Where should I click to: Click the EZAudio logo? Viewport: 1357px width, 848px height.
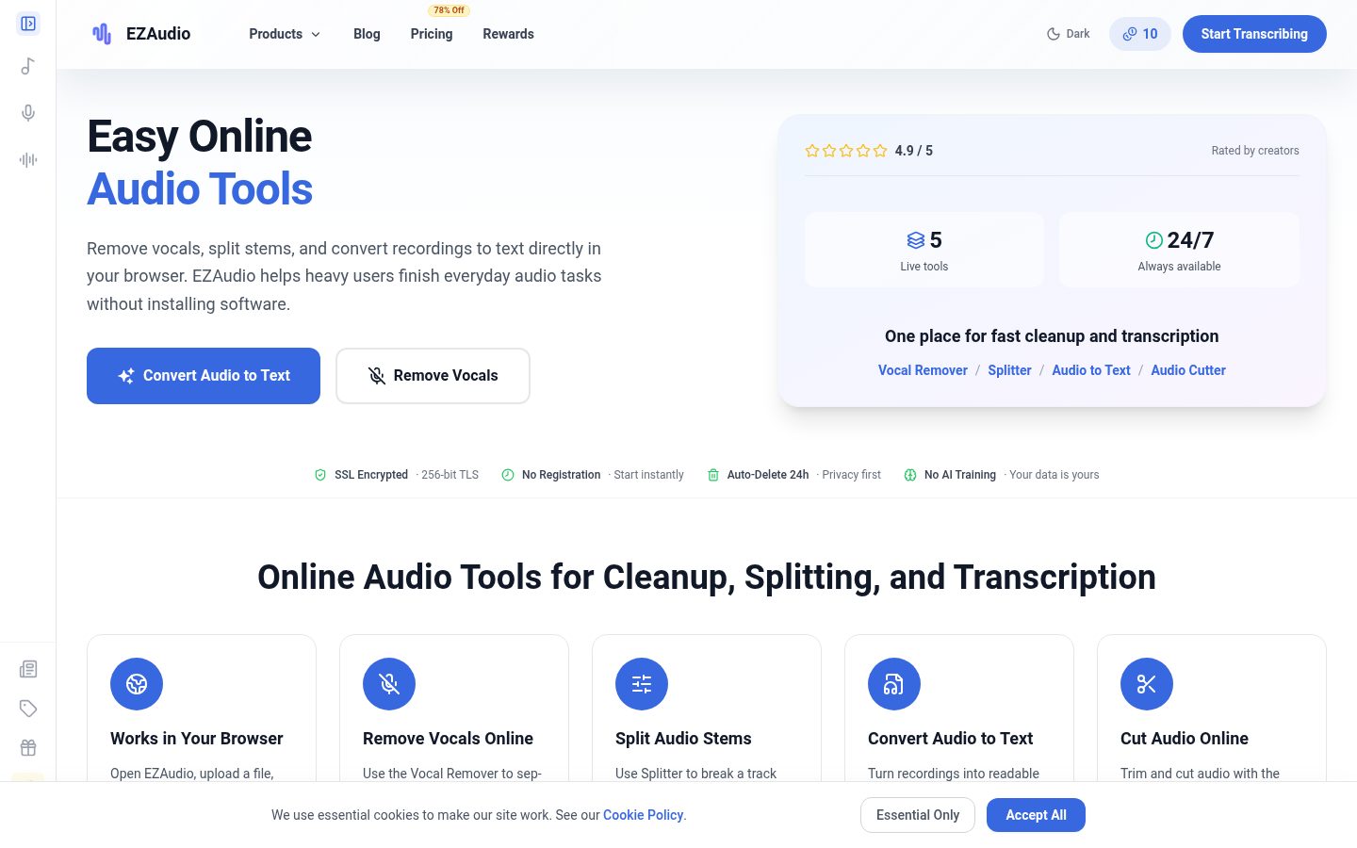pyautogui.click(x=140, y=34)
